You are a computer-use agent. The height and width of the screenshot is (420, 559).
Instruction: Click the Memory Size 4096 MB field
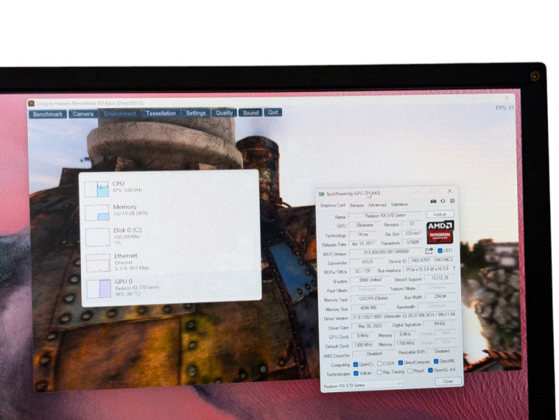368,307
